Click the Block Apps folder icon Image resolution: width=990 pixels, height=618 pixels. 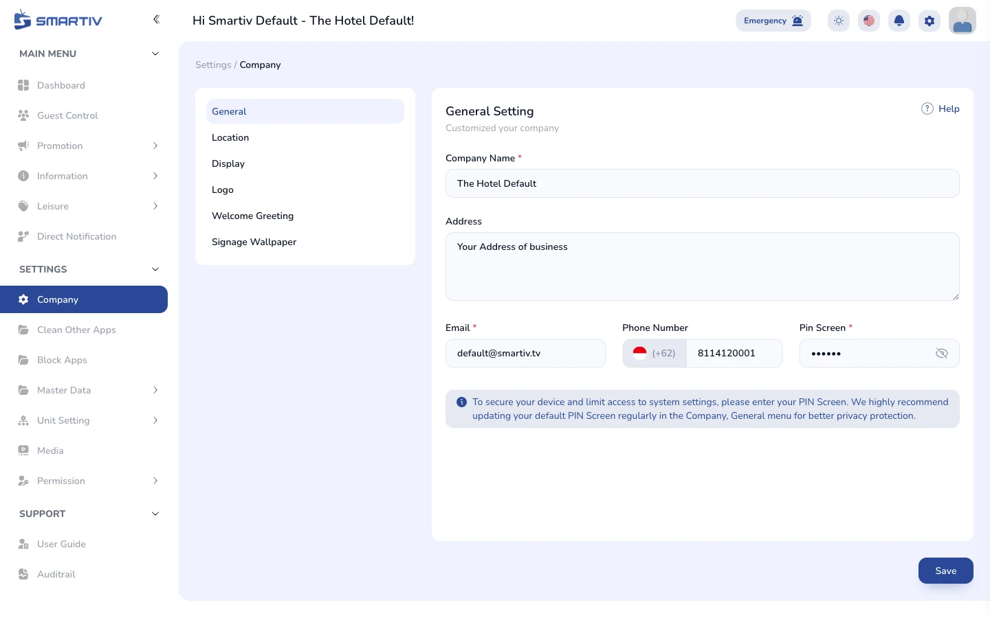(x=23, y=360)
